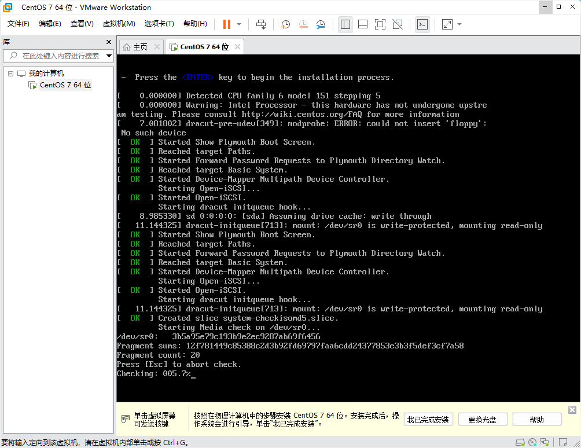This screenshot has width=581, height=448.
Task: Pause the virtual machine with the orange pause button
Action: tap(227, 24)
